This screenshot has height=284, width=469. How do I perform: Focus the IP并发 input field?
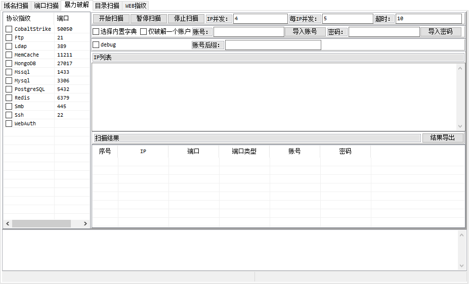(x=260, y=19)
